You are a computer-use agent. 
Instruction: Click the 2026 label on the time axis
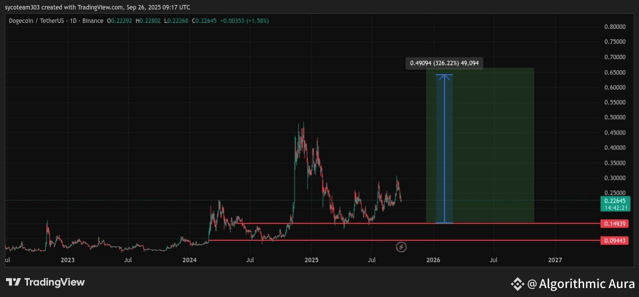pos(433,260)
